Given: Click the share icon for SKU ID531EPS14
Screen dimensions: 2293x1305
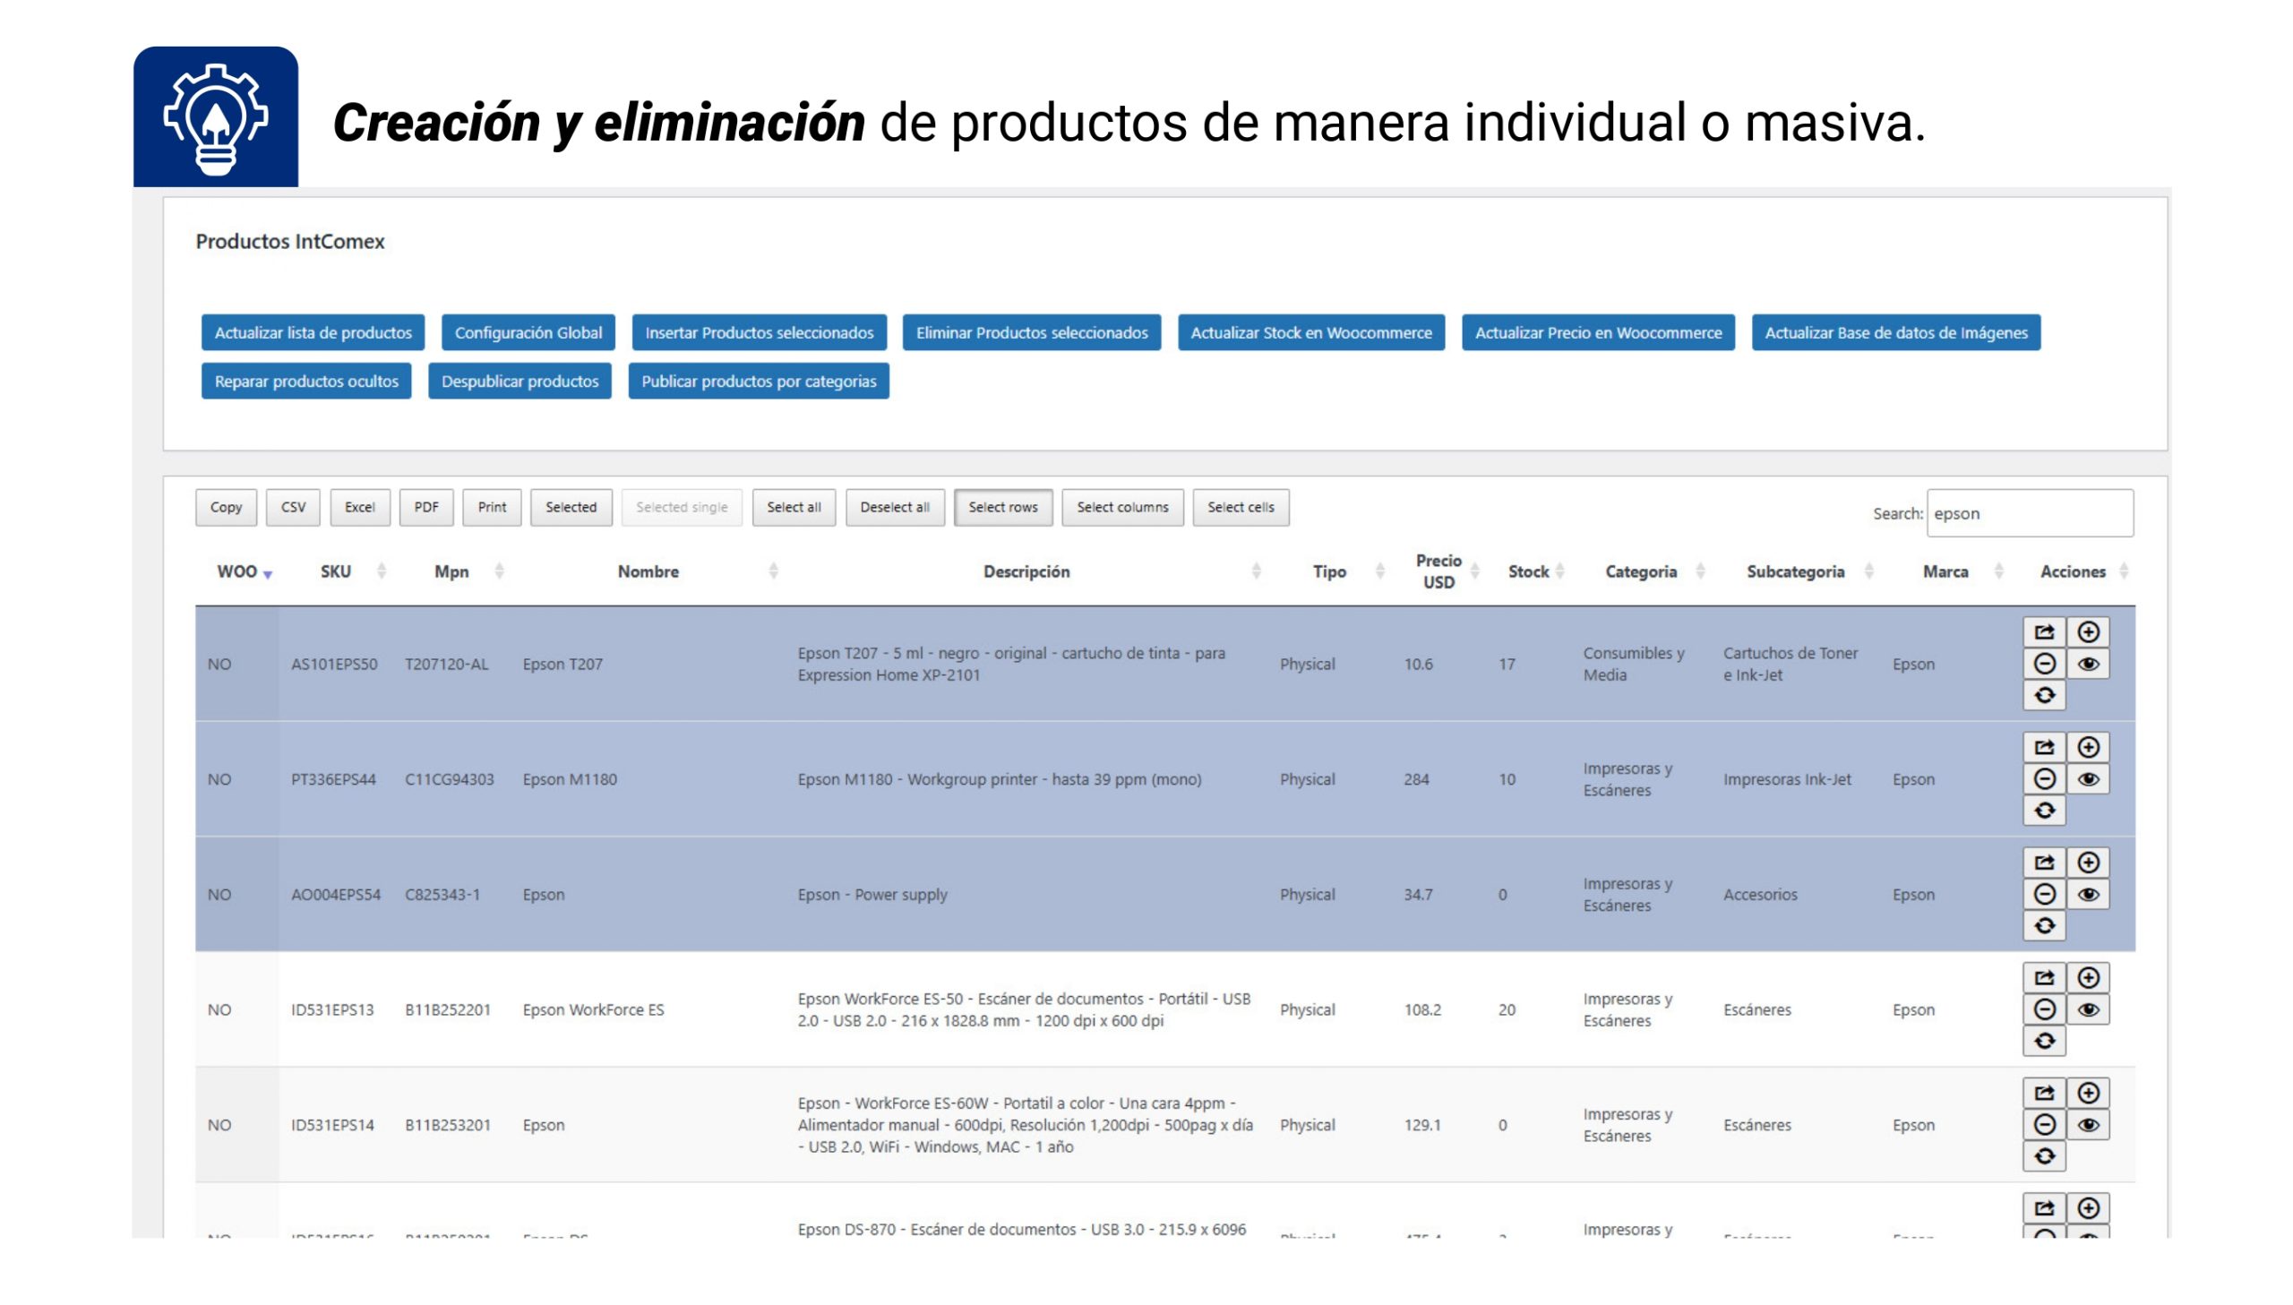Looking at the screenshot, I should point(2045,1092).
